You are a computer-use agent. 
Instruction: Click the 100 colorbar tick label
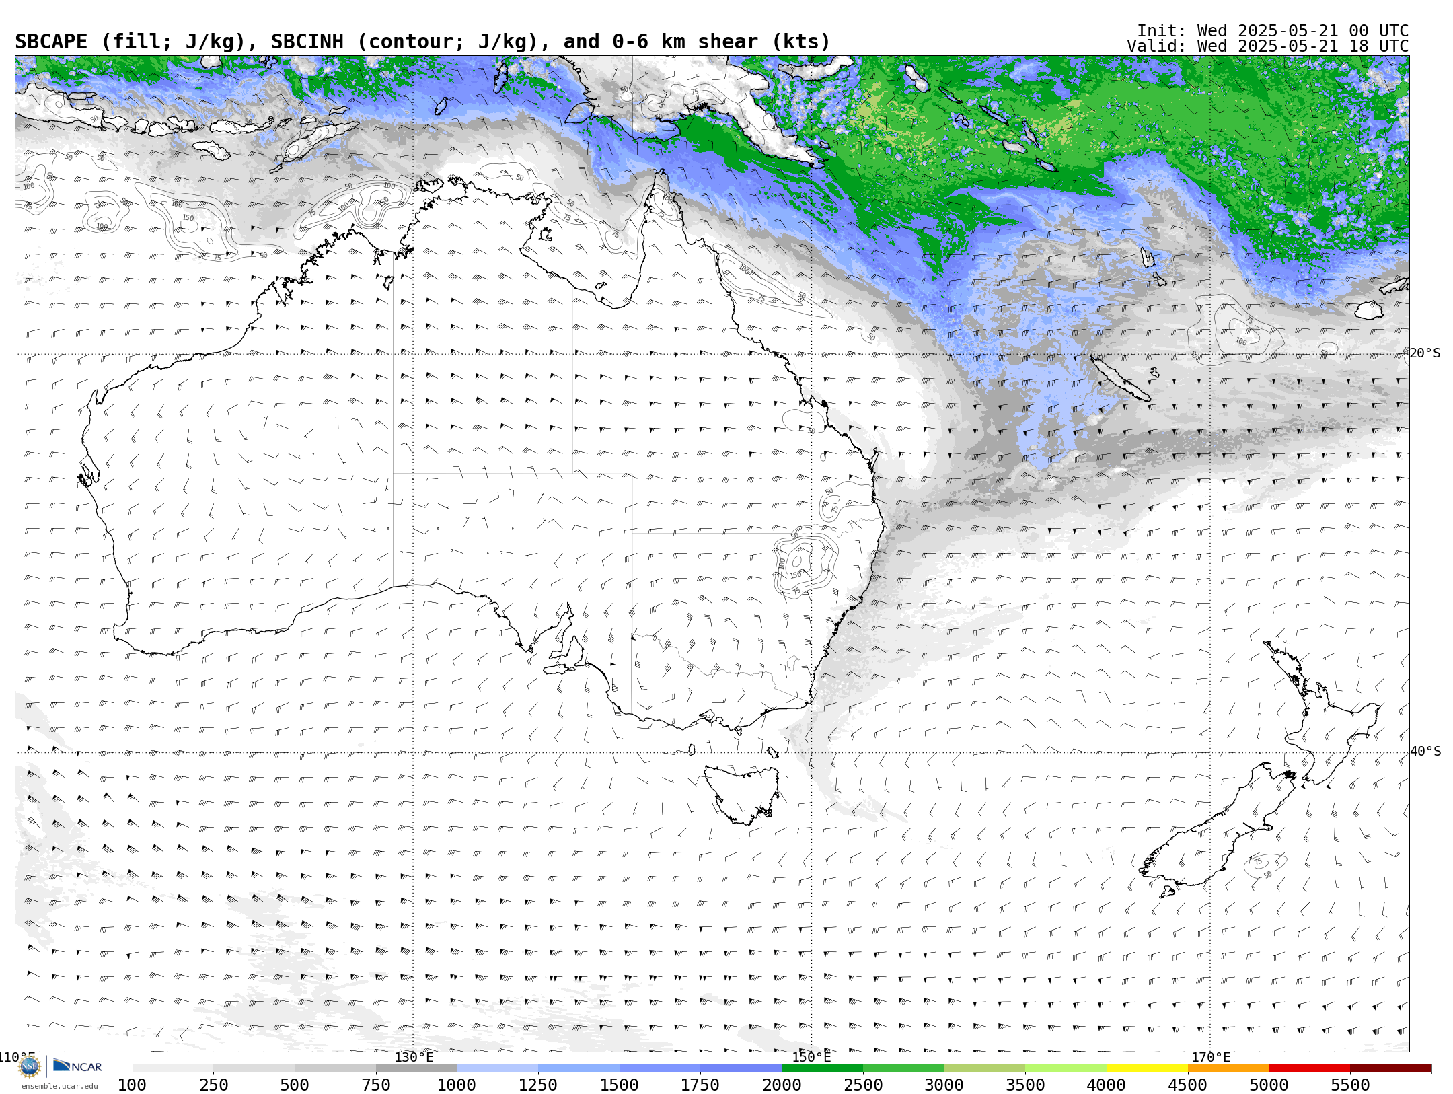point(132,1085)
